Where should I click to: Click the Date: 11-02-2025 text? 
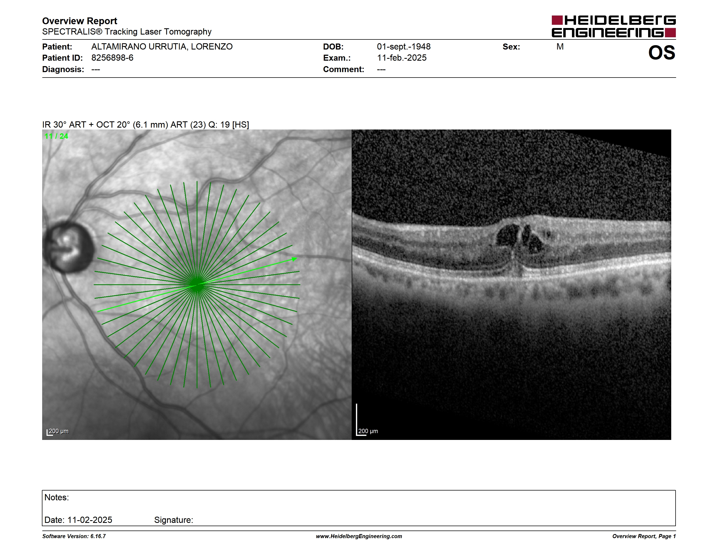click(x=78, y=520)
